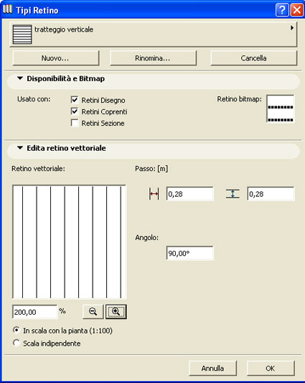Viewport: 305px width, 383px height.
Task: Toggle the Retini Disegno checkbox
Action: coord(75,100)
